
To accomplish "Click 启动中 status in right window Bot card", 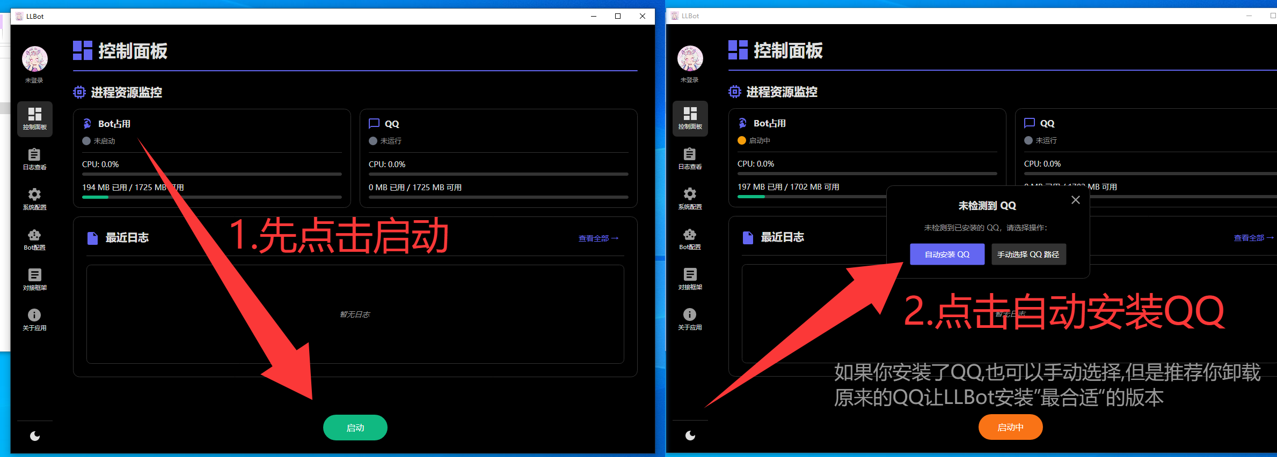I will pos(754,140).
